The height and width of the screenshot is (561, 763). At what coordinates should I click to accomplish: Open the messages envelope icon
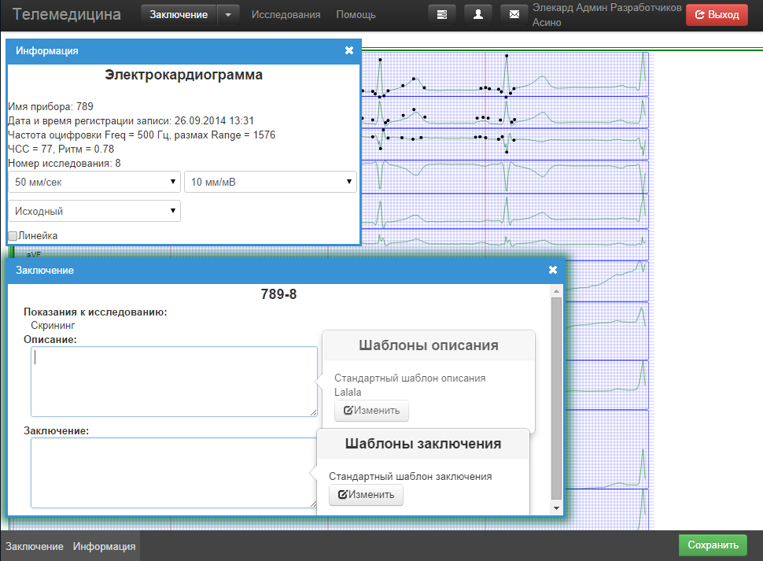click(514, 15)
